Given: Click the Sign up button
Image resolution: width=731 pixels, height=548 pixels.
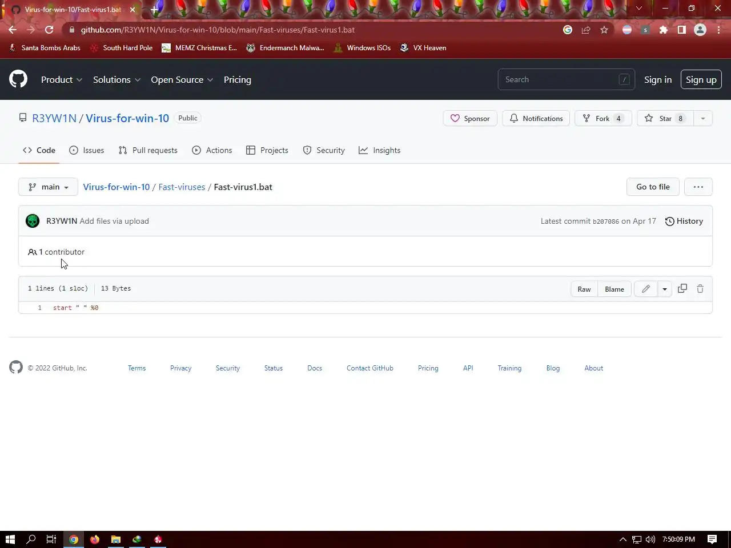Looking at the screenshot, I should 701,79.
